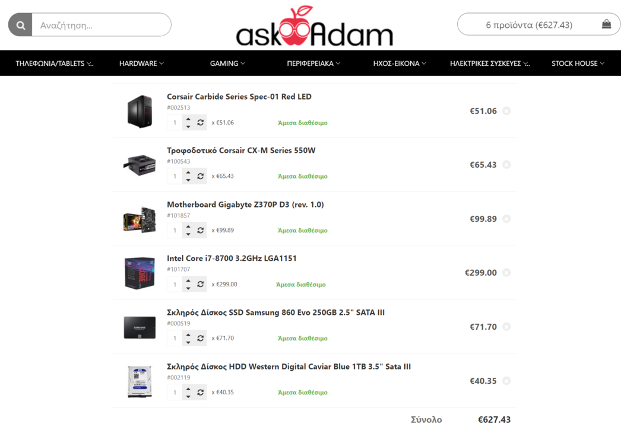Refresh quantity for Intel Core i7-8700
621x427 pixels.
click(201, 284)
